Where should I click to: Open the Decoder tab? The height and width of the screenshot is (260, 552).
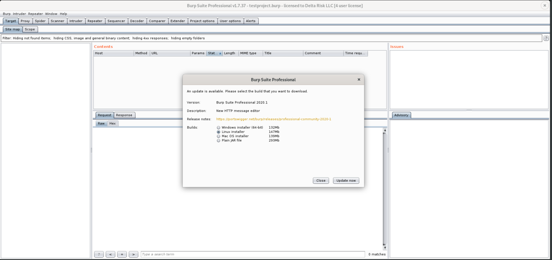(137, 21)
